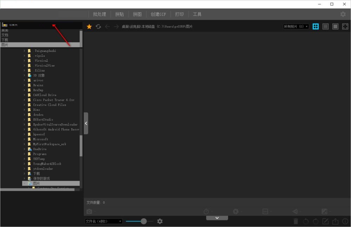The image size is (351, 227).
Task: Open the edit photo icon
Action: coord(325,221)
